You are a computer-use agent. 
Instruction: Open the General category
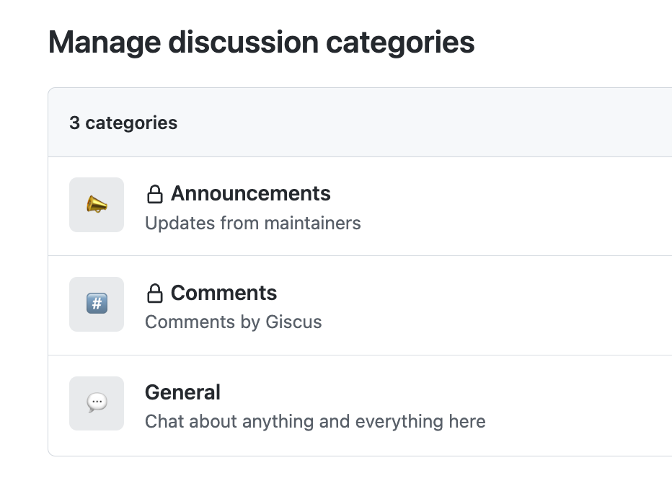click(x=182, y=392)
